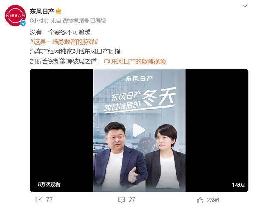Viewport: 256px width, 208px height.
Task: Click the comment count 27
Action: coord(132,200)
